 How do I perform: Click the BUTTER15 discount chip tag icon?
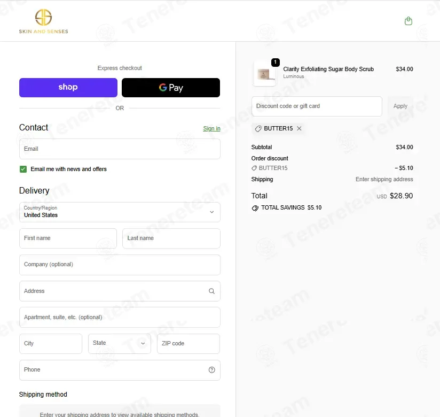pyautogui.click(x=258, y=129)
